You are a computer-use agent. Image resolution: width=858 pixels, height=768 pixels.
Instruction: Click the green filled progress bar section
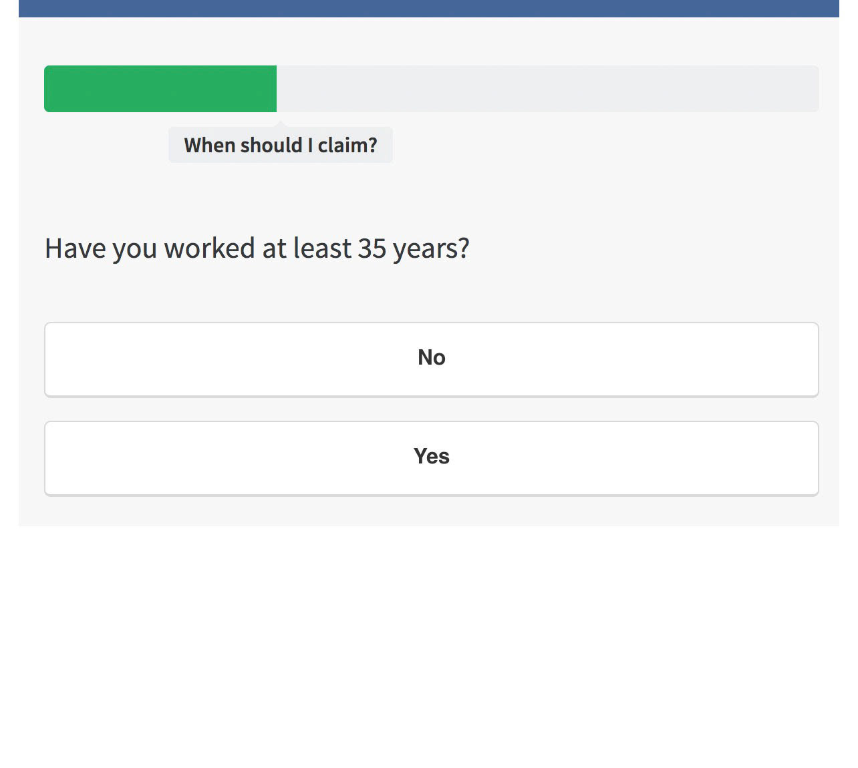coord(160,89)
